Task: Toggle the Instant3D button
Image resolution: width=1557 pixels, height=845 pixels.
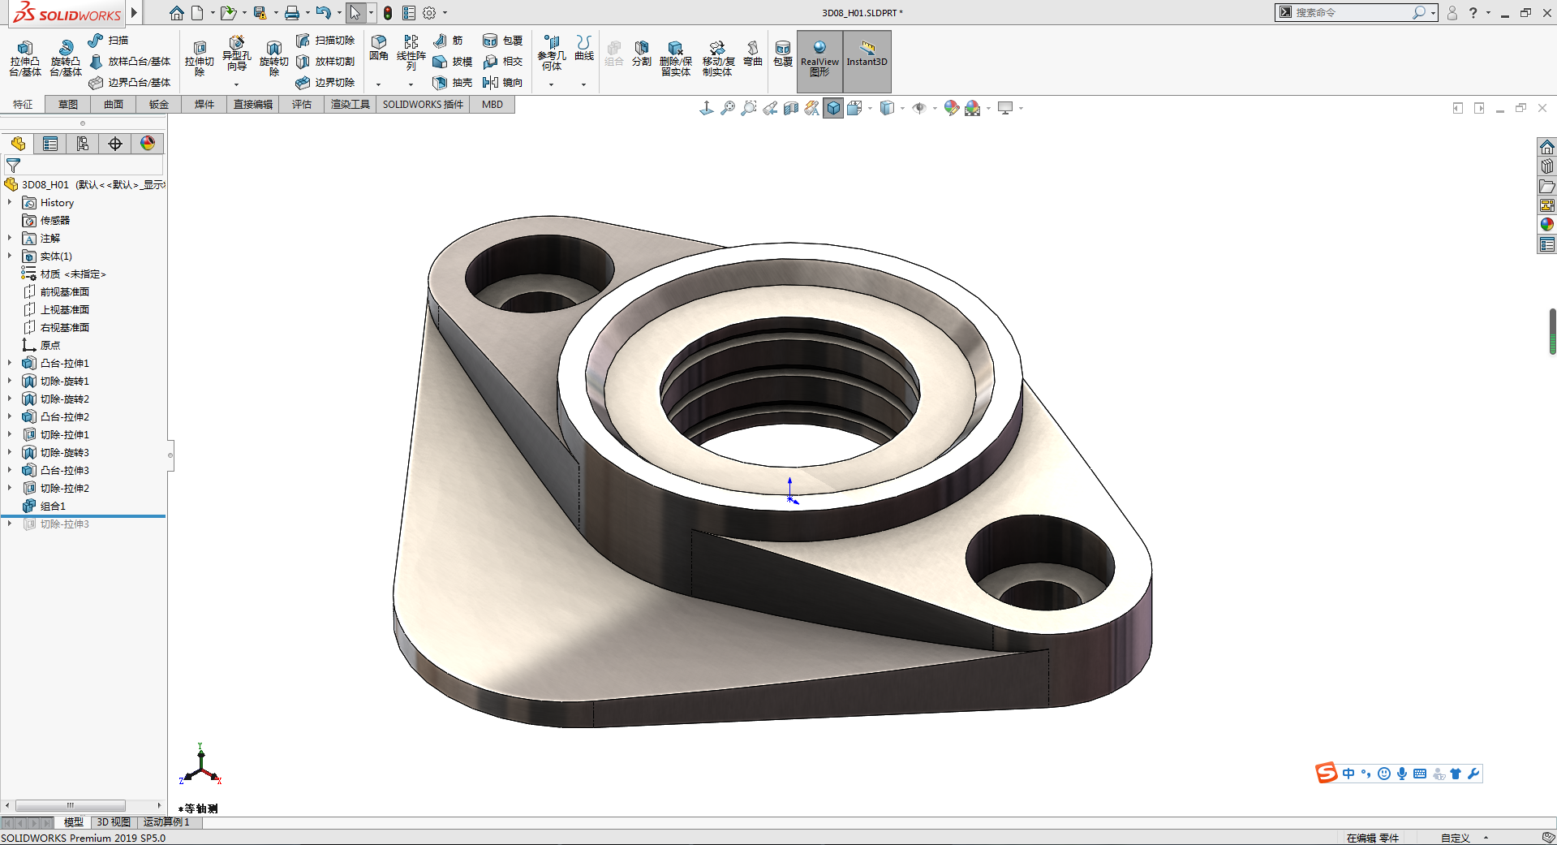Action: [867, 61]
